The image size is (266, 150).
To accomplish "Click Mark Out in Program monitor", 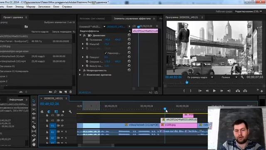I will pos(191,91).
